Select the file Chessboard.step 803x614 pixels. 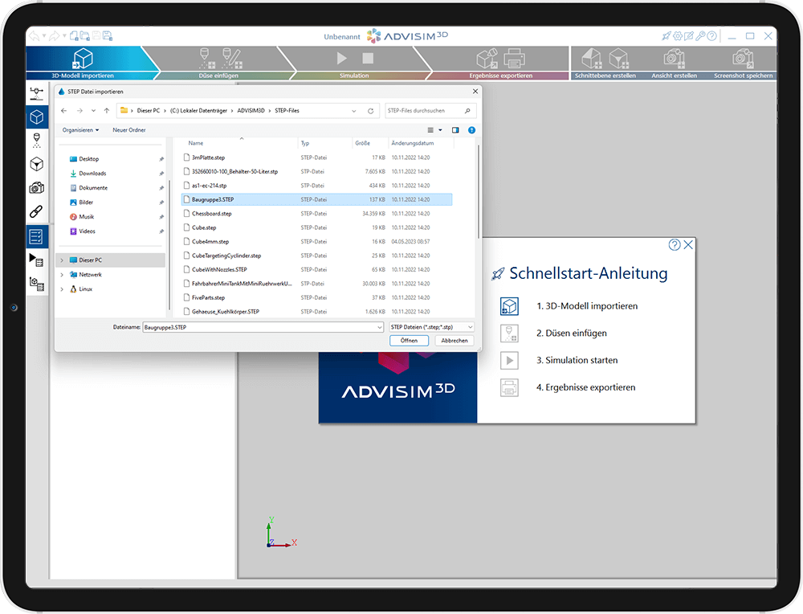coord(316,213)
